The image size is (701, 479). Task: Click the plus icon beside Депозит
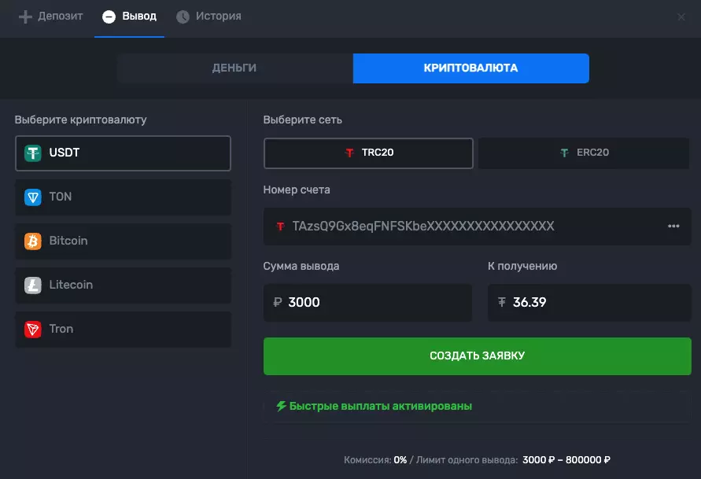(x=25, y=17)
